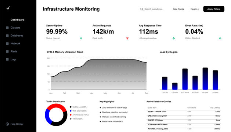Click the Clusters sidebar icon
The width and height of the screenshot is (231, 132).
[x=7, y=27]
